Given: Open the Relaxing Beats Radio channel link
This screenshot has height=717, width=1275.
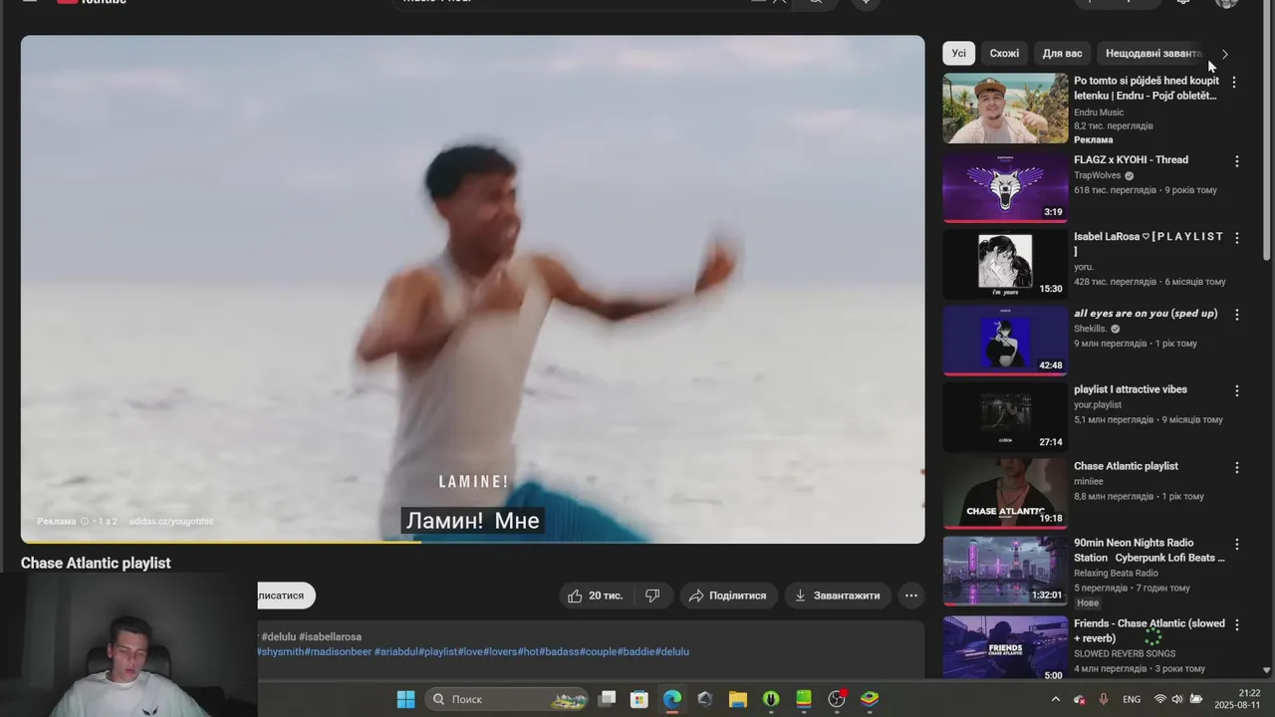Looking at the screenshot, I should [x=1116, y=573].
